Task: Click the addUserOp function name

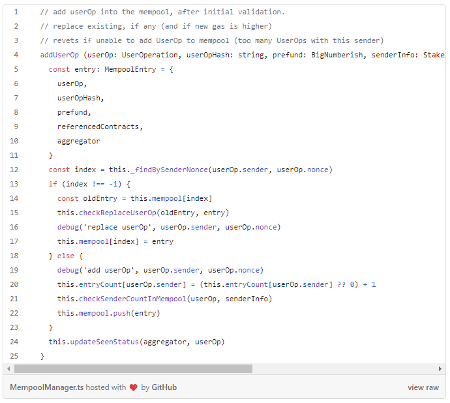Action: [59, 55]
